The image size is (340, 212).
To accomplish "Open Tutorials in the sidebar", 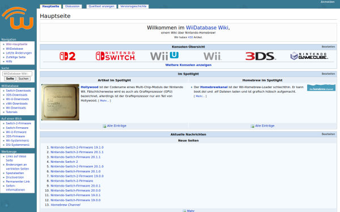I will tap(11, 112).
